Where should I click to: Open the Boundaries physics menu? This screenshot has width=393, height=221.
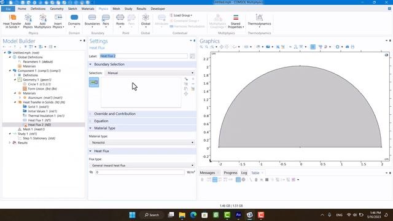92,20
